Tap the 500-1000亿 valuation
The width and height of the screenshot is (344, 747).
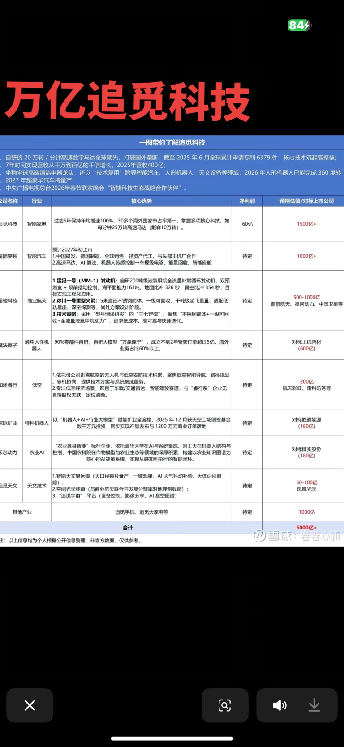[307, 297]
